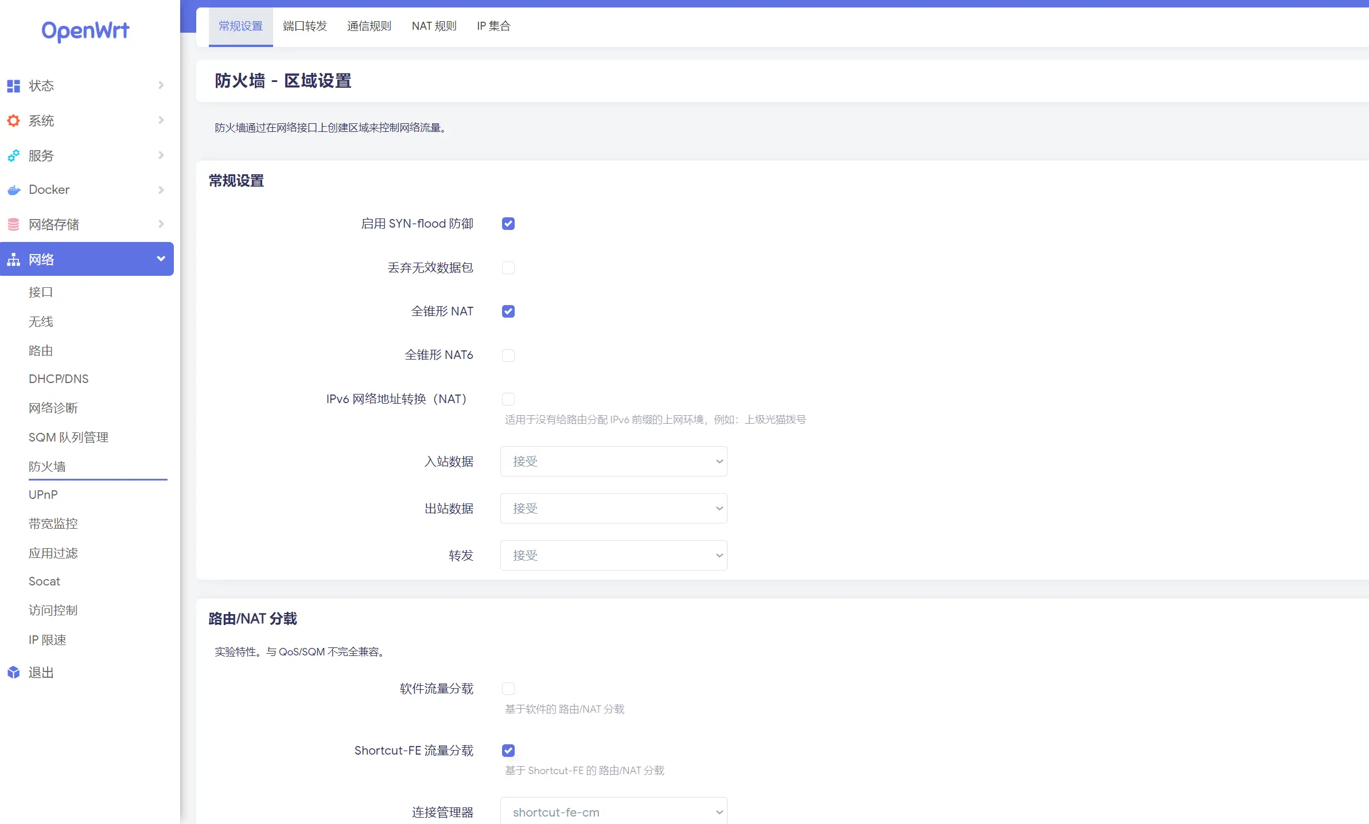
Task: Enable the 软件流量分载 toggle
Action: [508, 689]
